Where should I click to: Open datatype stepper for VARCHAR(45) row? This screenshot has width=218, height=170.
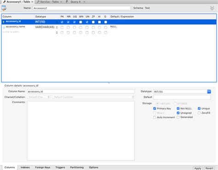click(x=57, y=27)
